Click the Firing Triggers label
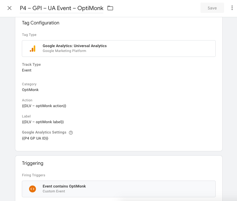Viewport: 237px width, 201px height. click(34, 175)
